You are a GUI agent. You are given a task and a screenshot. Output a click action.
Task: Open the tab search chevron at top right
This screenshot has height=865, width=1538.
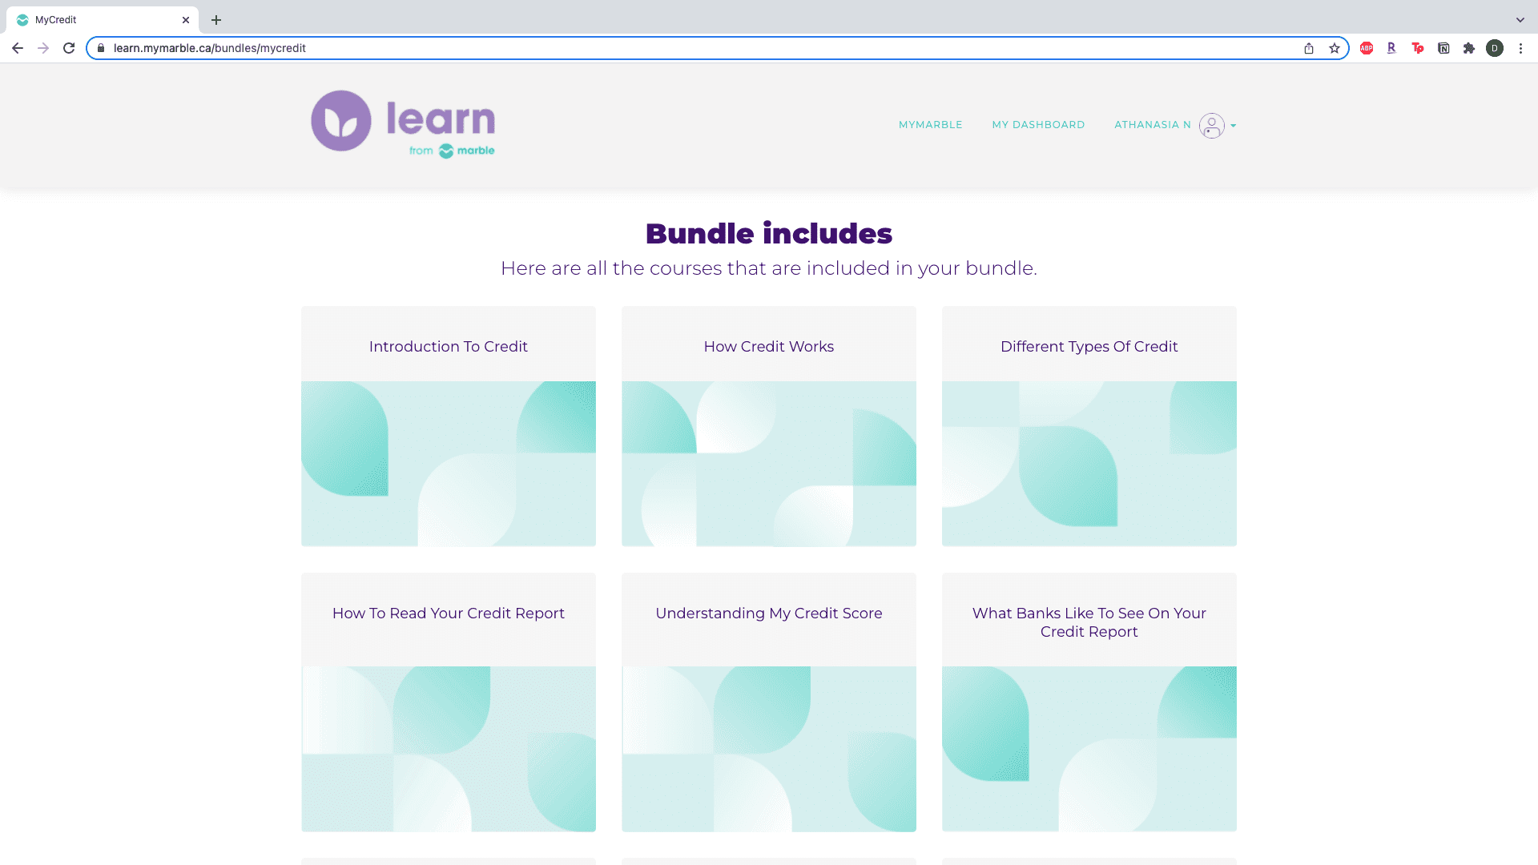tap(1520, 20)
